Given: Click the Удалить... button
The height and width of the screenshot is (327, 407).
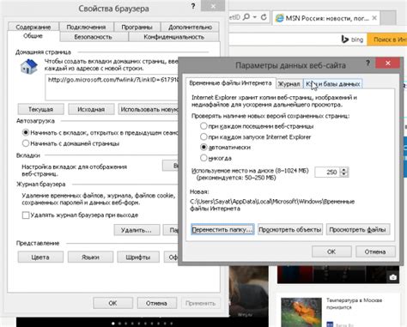Looking at the screenshot, I should click(137, 230).
